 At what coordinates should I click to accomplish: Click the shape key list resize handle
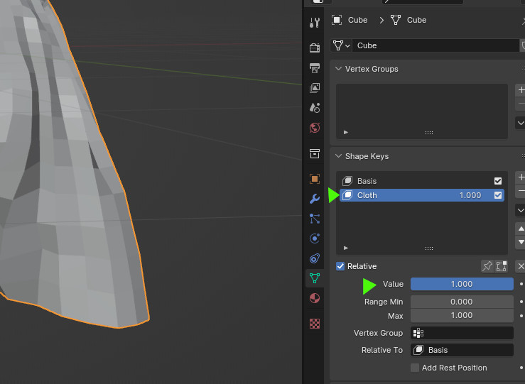pos(429,248)
